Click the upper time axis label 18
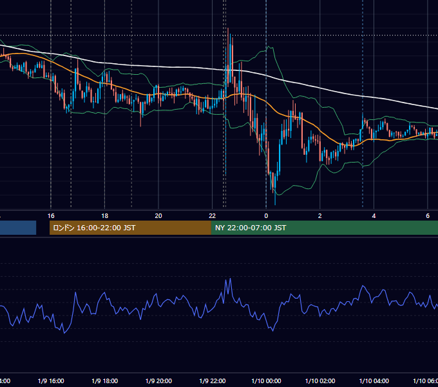The height and width of the screenshot is (387, 438). click(x=105, y=216)
